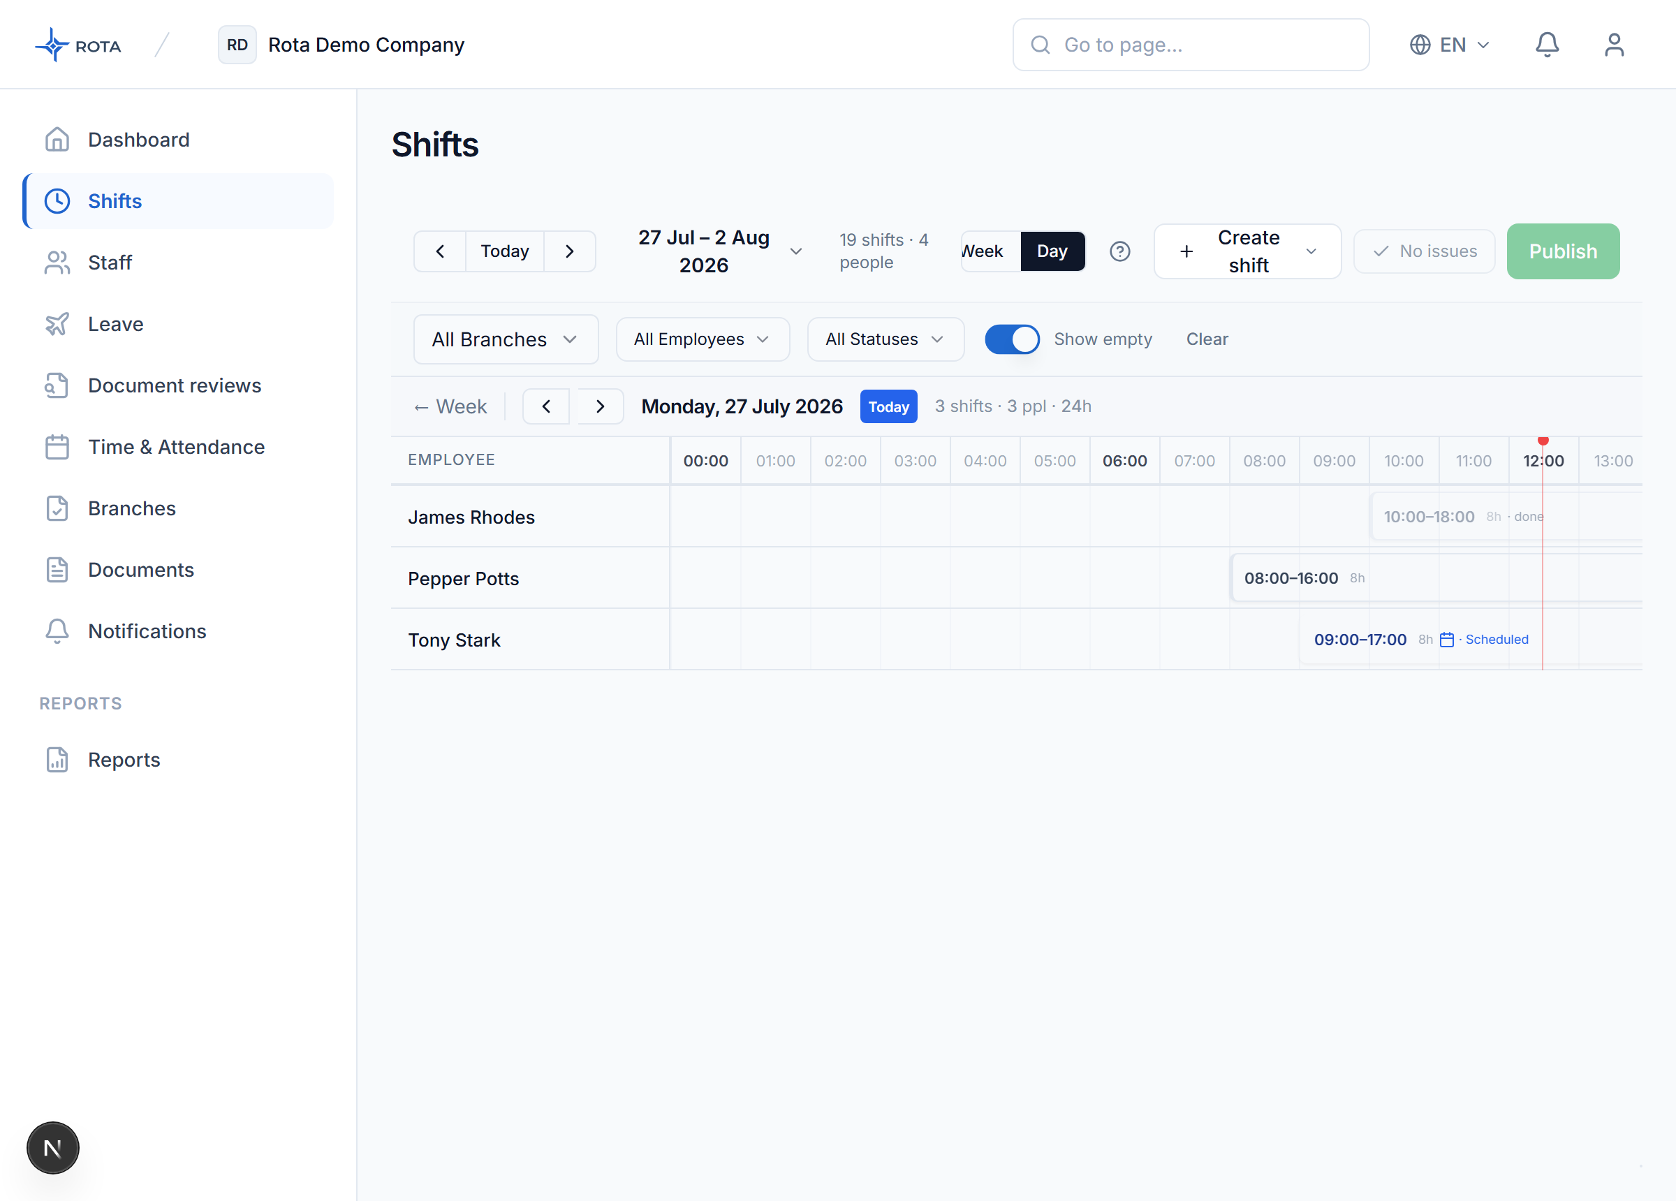Expand the Create shift dropdown arrow
Viewport: 1676px width, 1201px height.
(x=1311, y=251)
